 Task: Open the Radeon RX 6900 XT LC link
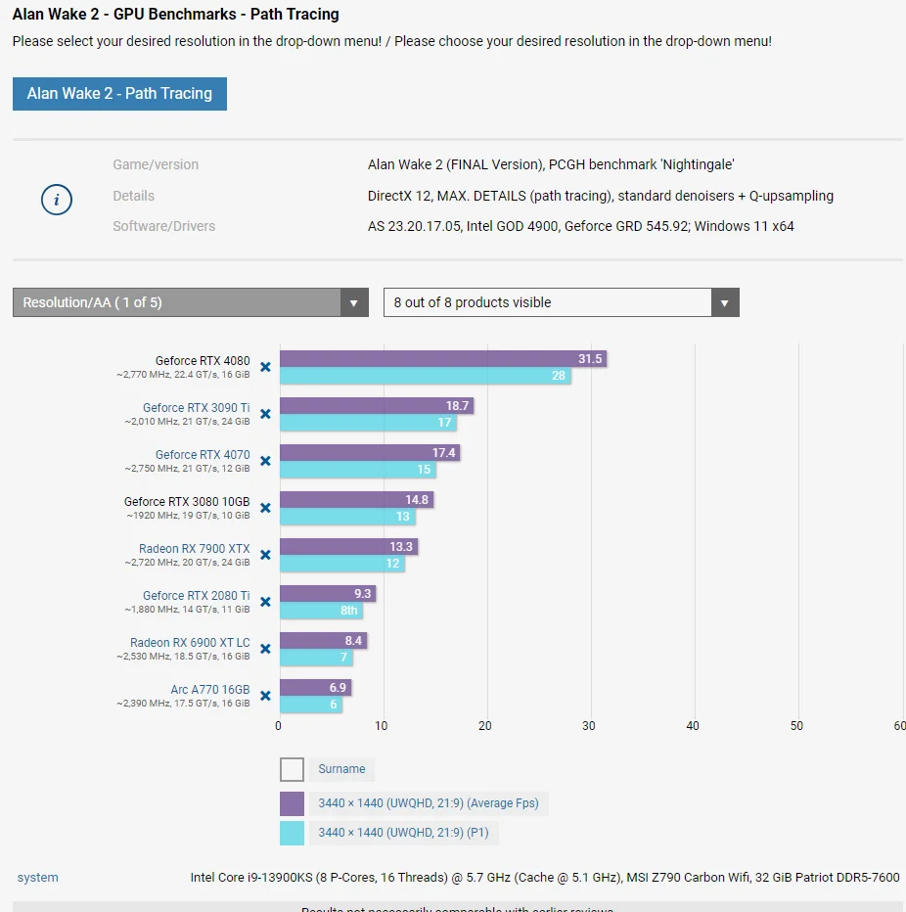[x=190, y=643]
